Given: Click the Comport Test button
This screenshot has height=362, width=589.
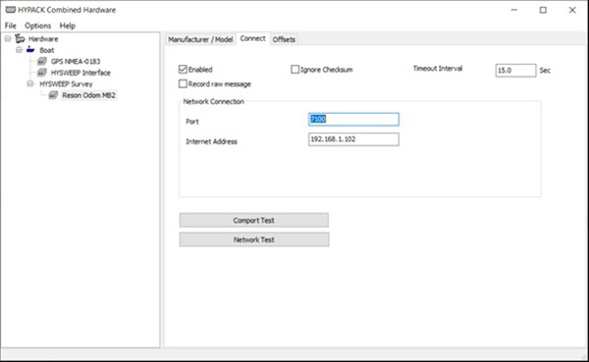Looking at the screenshot, I should coord(254,221).
